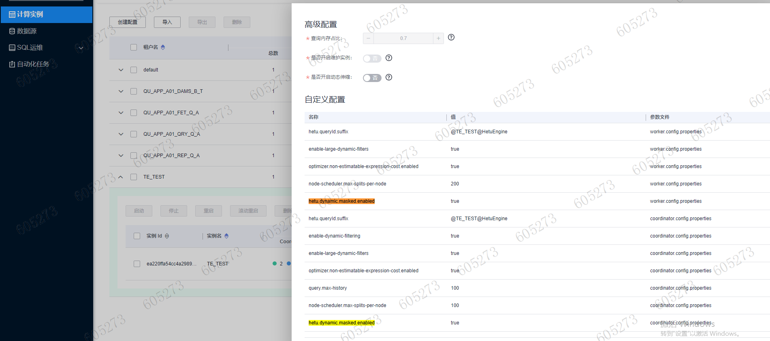Select the QU_APP_A01_DAMS_B_T checkbox
The image size is (770, 341).
pos(134,91)
